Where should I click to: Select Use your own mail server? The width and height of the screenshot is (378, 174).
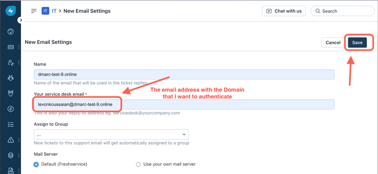click(x=138, y=164)
